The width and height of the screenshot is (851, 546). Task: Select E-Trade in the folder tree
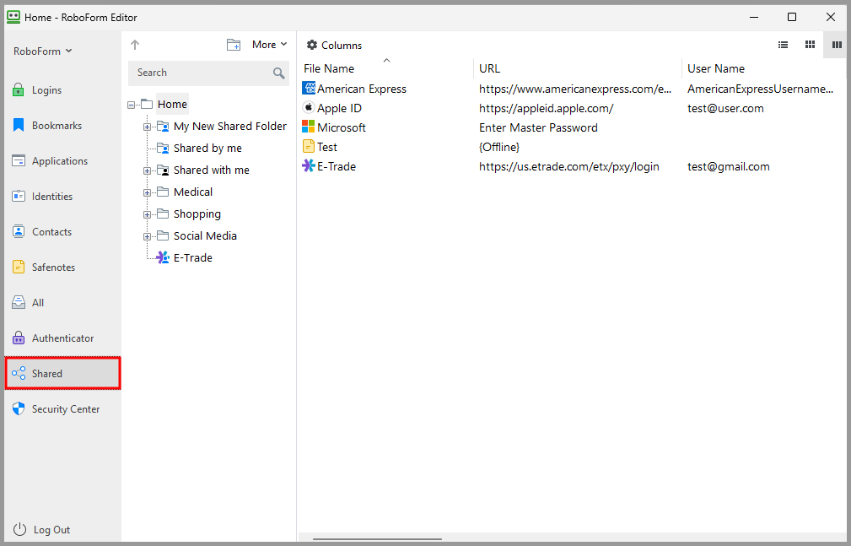(192, 257)
